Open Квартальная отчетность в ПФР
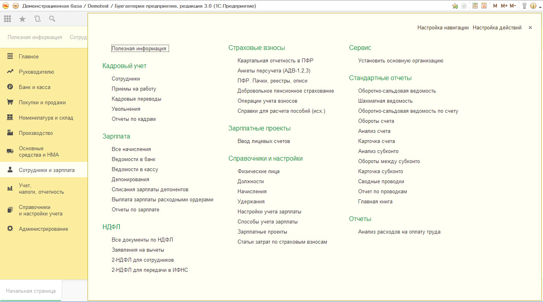The image size is (543, 302). (276, 61)
